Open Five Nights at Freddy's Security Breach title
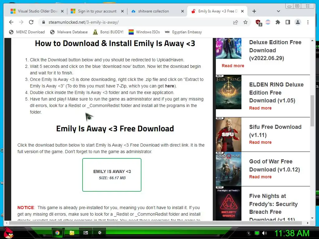Viewport: 319px width, 239px height. [274, 206]
